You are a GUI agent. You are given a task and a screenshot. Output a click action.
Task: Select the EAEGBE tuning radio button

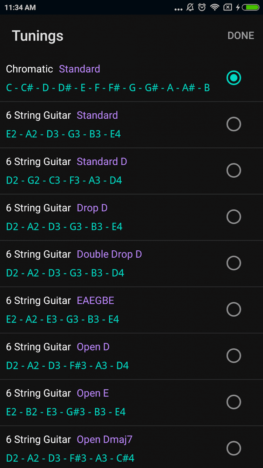click(234, 309)
